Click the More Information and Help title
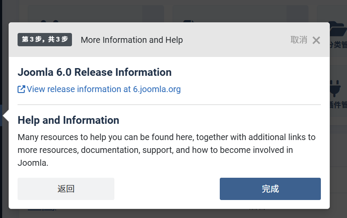347x218 pixels. 132,40
